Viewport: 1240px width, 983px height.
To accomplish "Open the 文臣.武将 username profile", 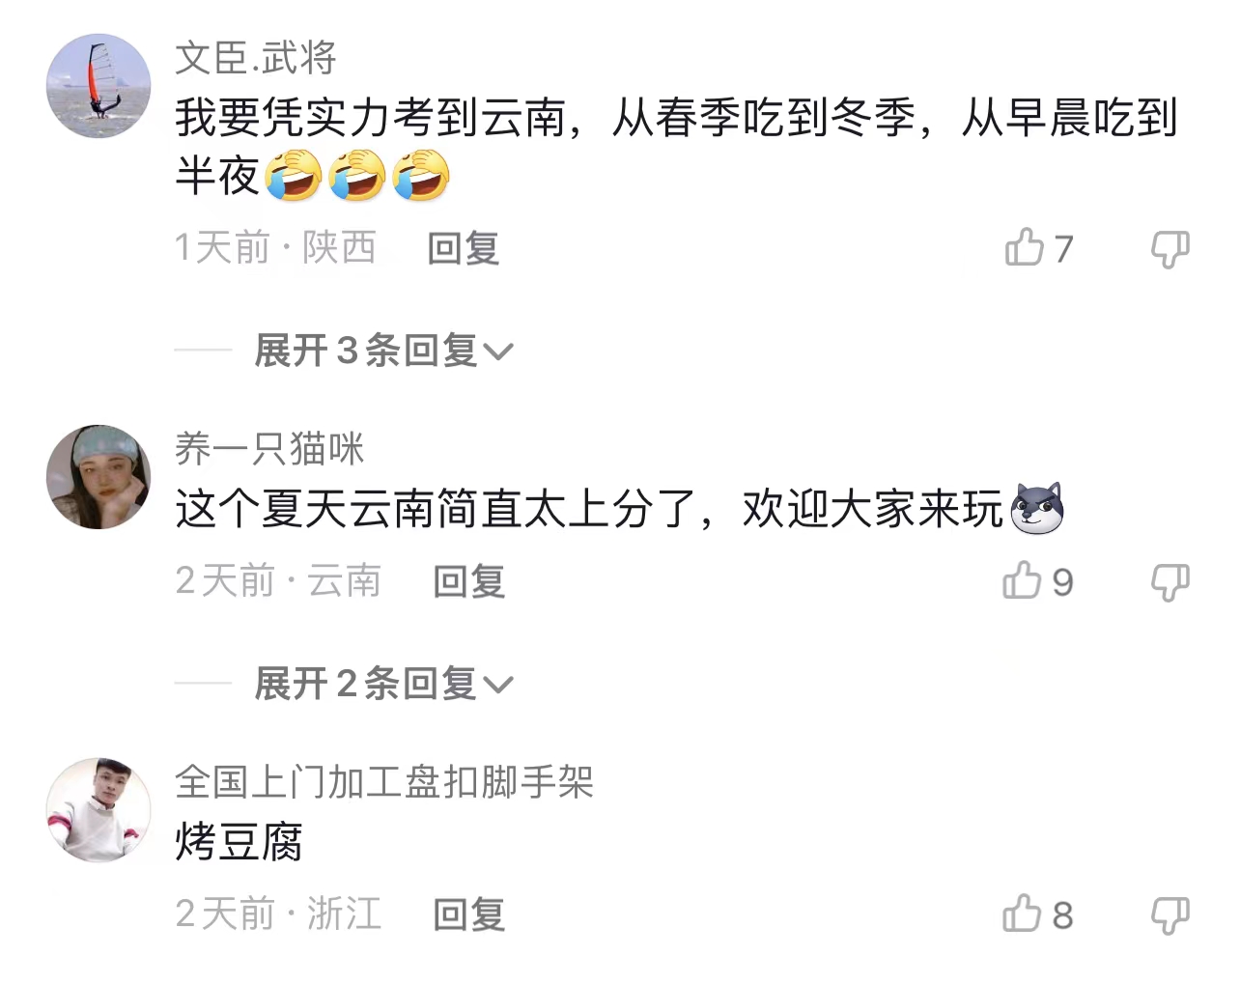I will pyautogui.click(x=256, y=58).
